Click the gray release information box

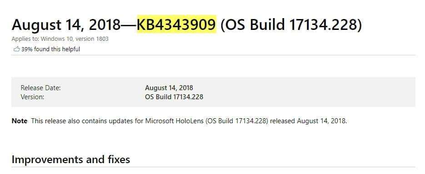(213, 92)
